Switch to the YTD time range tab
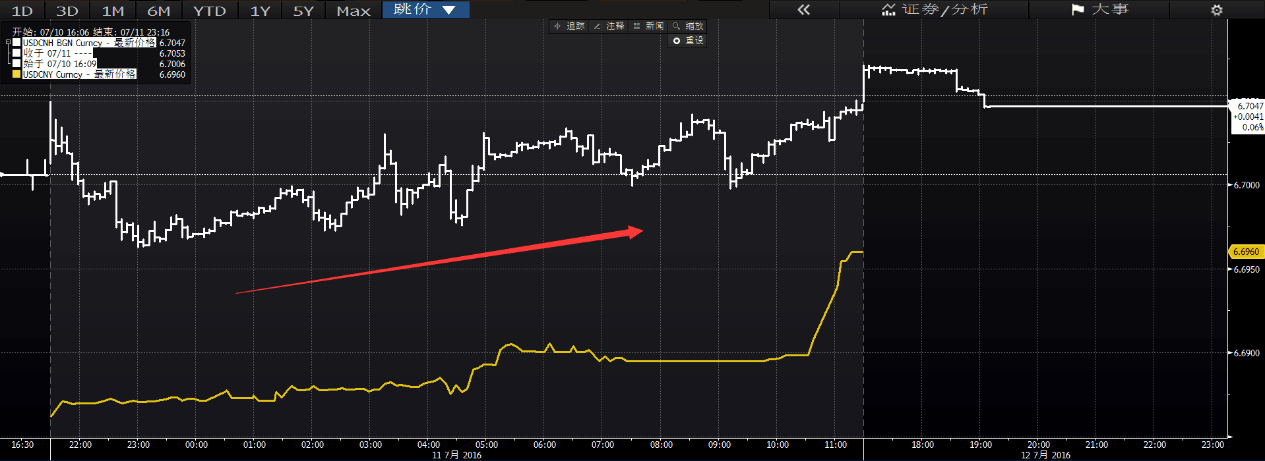Viewport: 1265px width, 461px height. point(209,11)
